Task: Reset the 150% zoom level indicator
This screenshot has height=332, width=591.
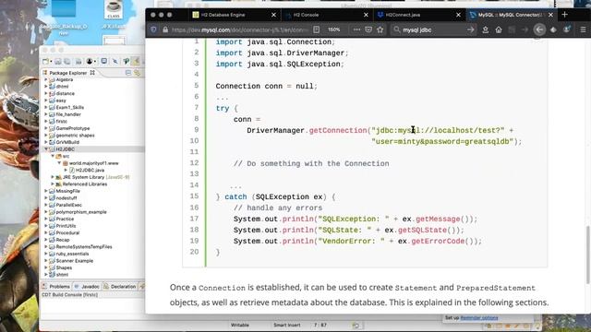Action: coord(334,30)
